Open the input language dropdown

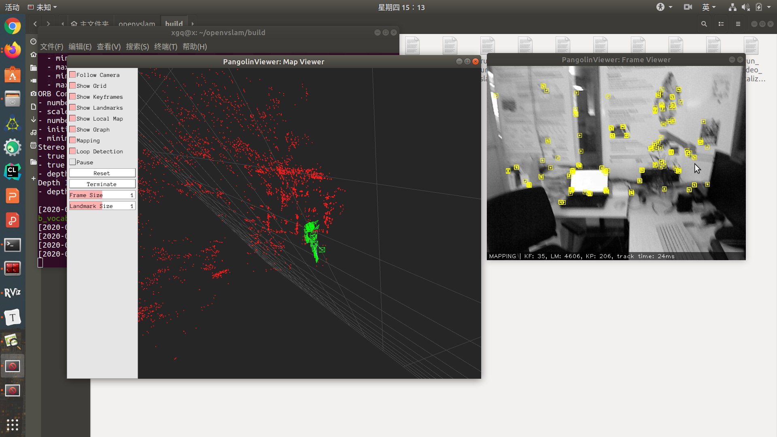[709, 7]
